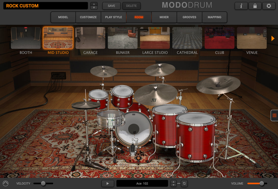
Task: Choose the CLUB room thumbnail
Action: (x=219, y=38)
